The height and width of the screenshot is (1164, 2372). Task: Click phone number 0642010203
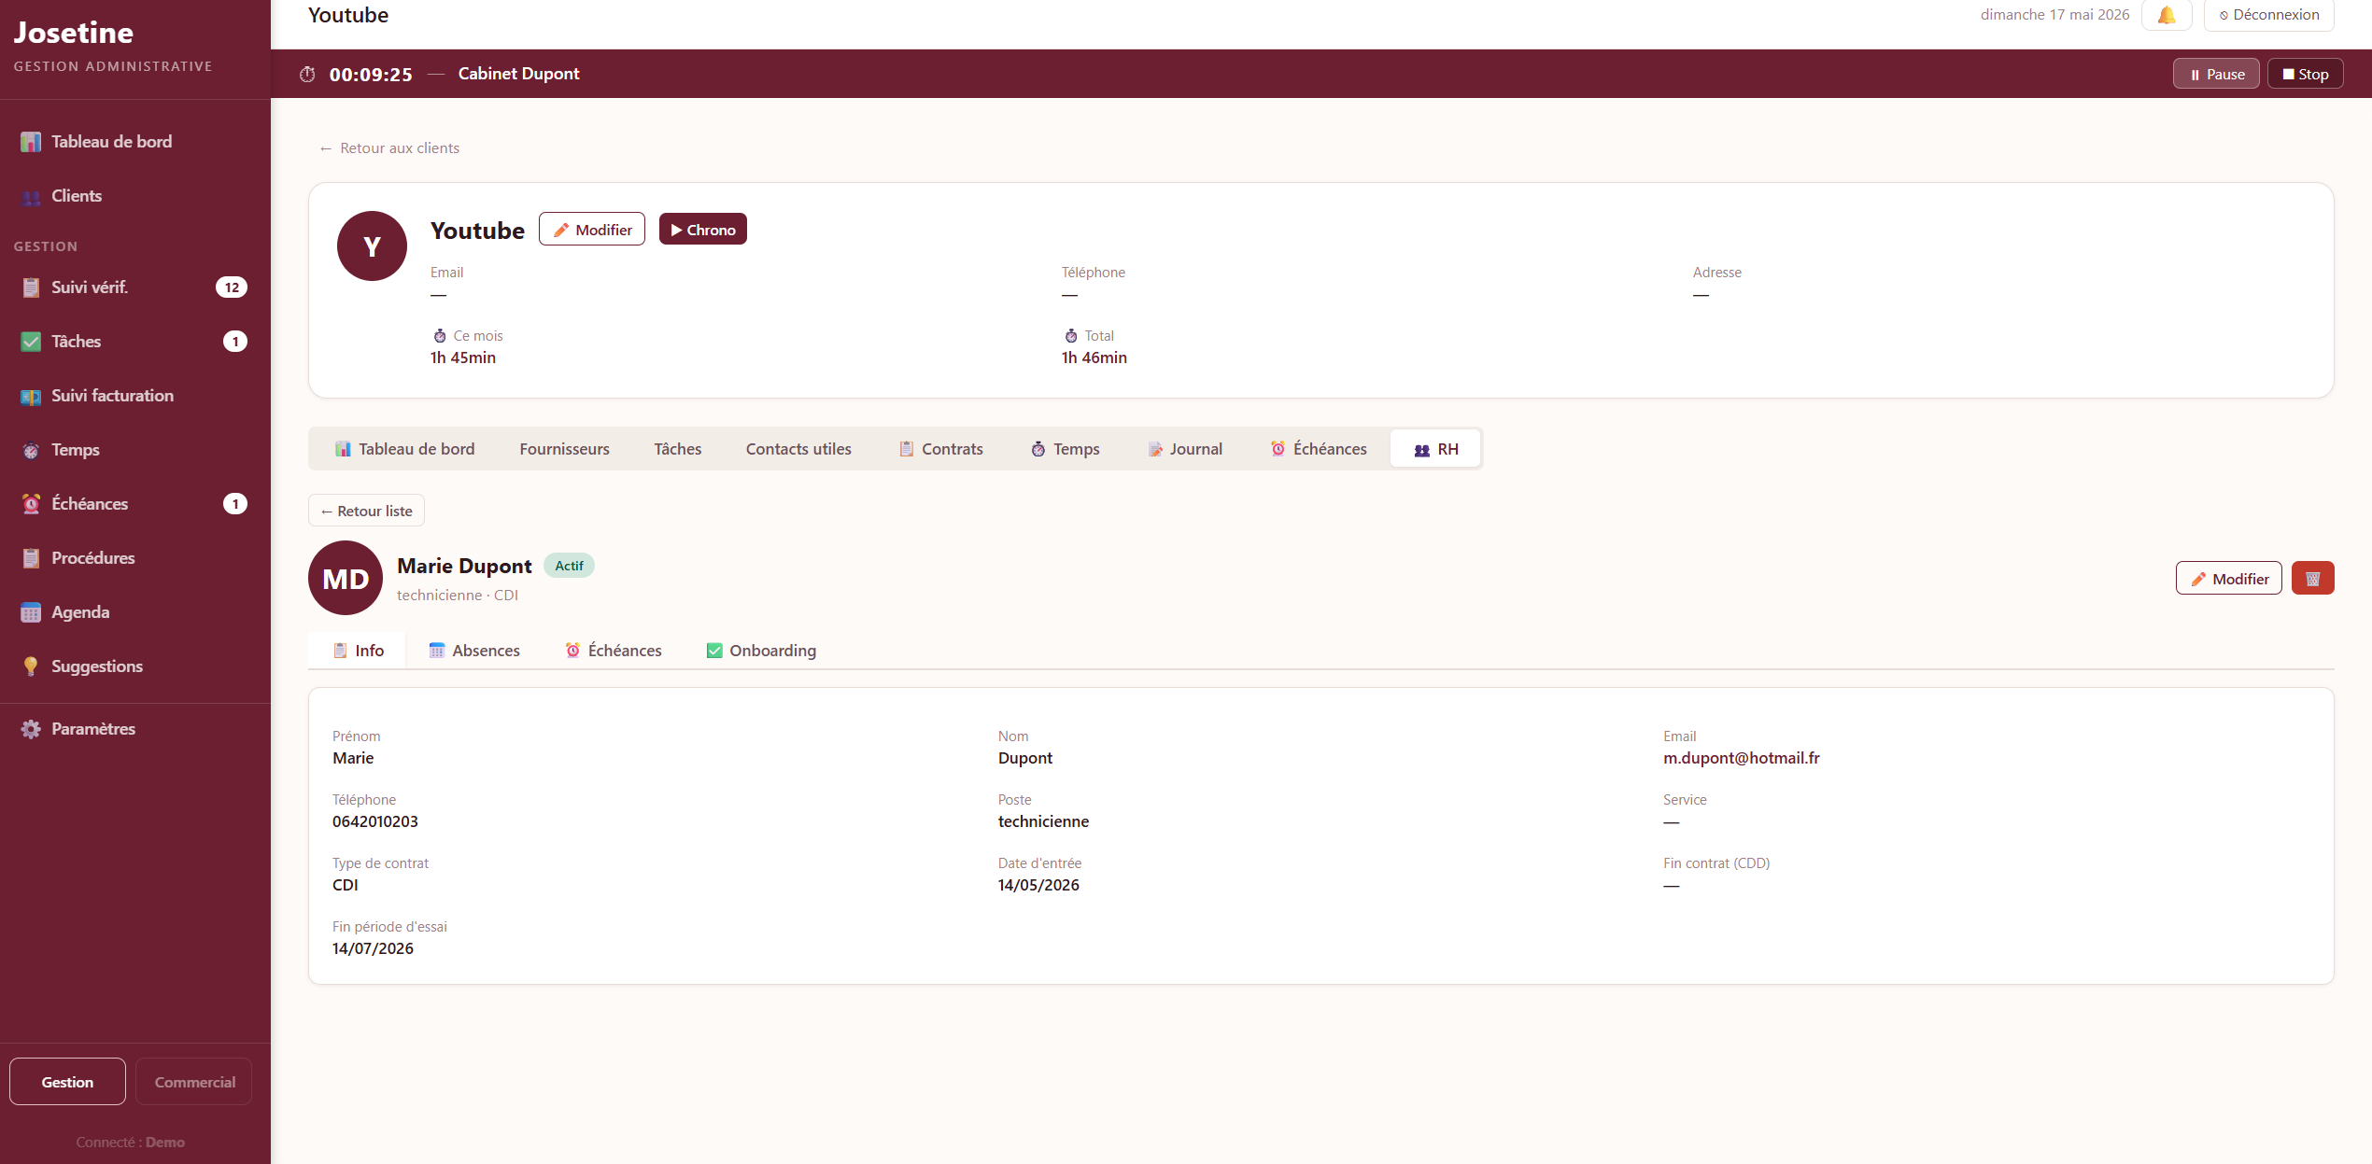pyautogui.click(x=375, y=821)
